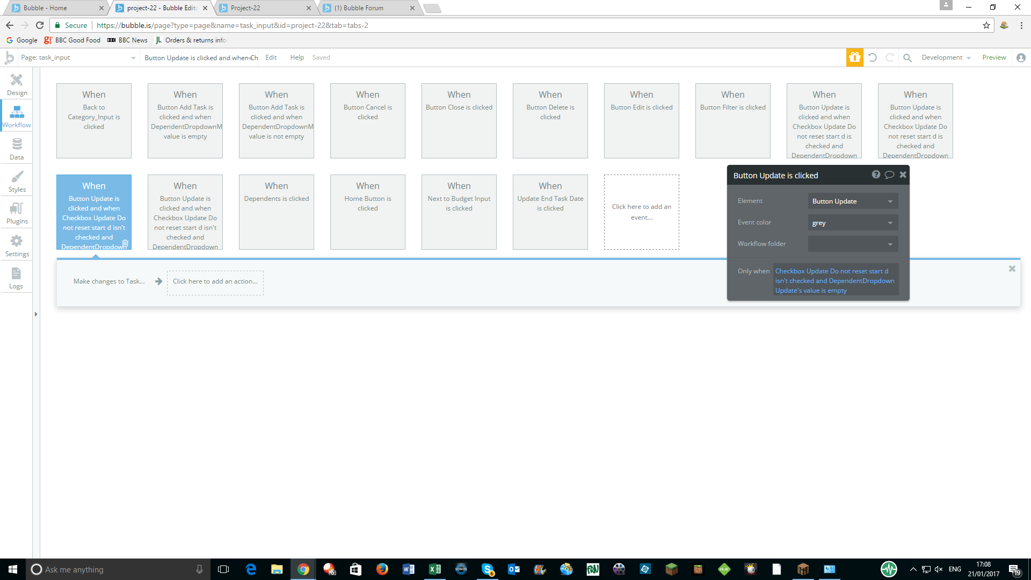
Task: Select the Button Filter is clicked event
Action: click(732, 121)
